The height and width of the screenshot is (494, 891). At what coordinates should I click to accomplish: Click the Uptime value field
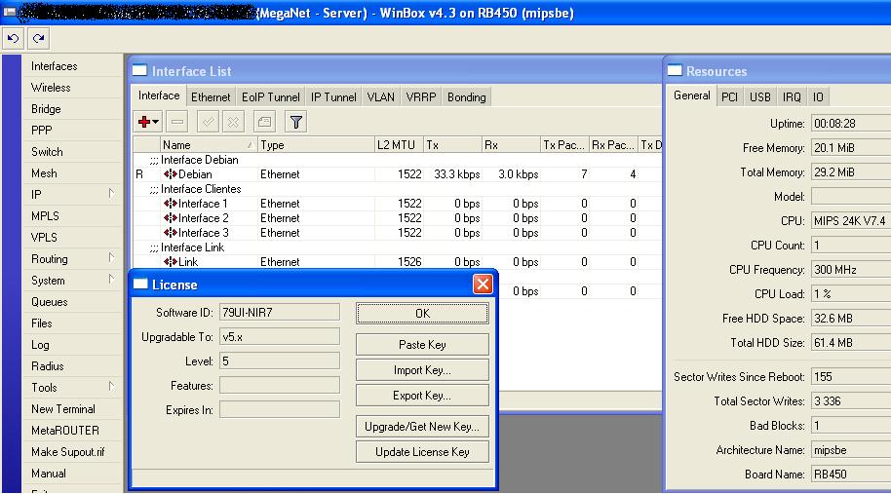(851, 123)
